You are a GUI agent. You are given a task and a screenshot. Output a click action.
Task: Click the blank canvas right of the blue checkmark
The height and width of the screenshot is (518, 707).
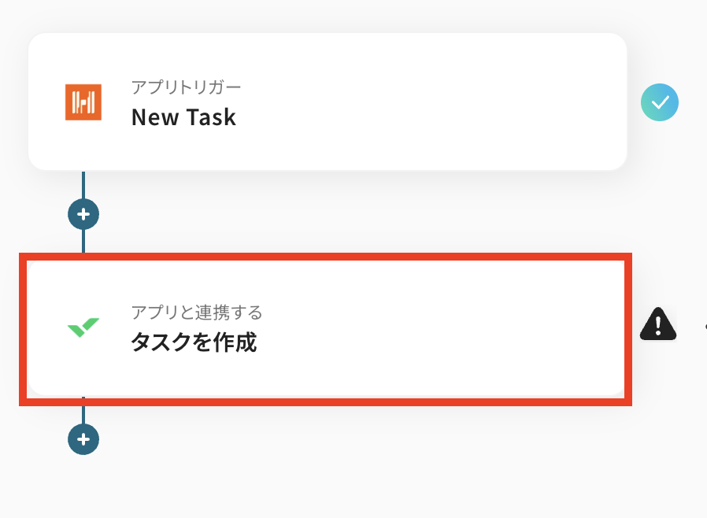(694, 157)
